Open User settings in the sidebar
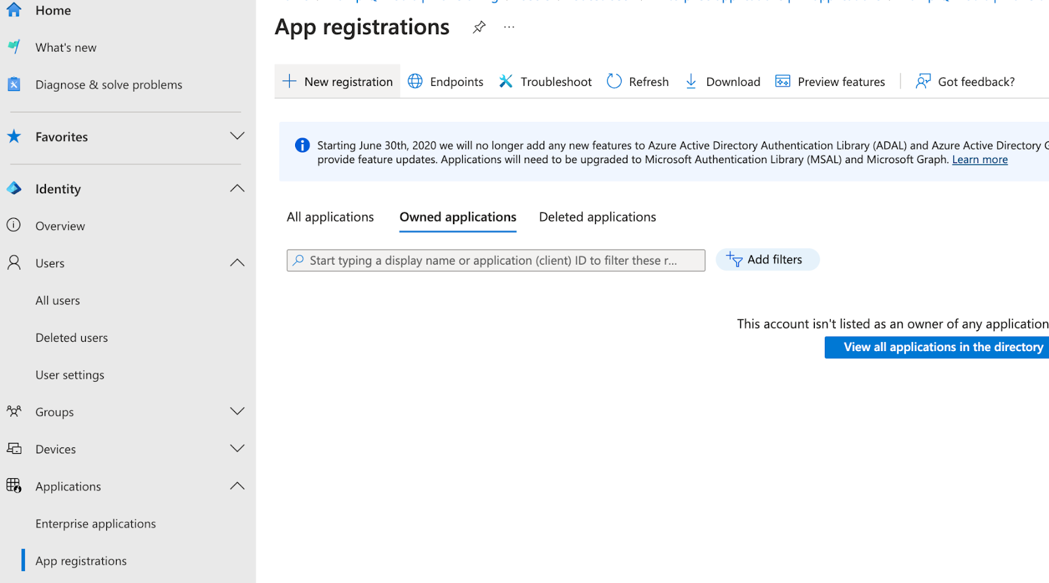This screenshot has height=583, width=1049. tap(69, 375)
